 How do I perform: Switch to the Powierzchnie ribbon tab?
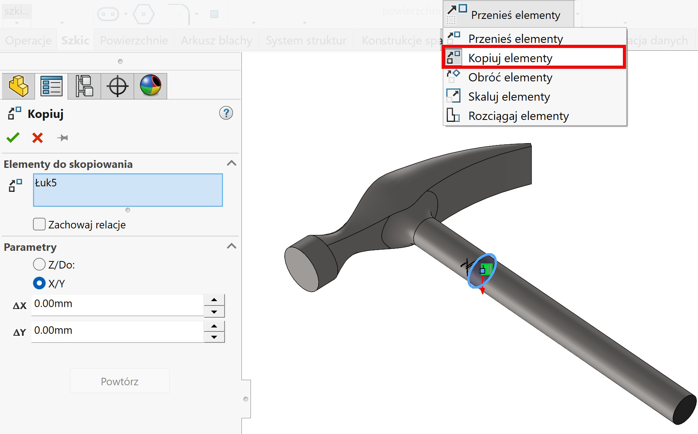click(x=134, y=40)
